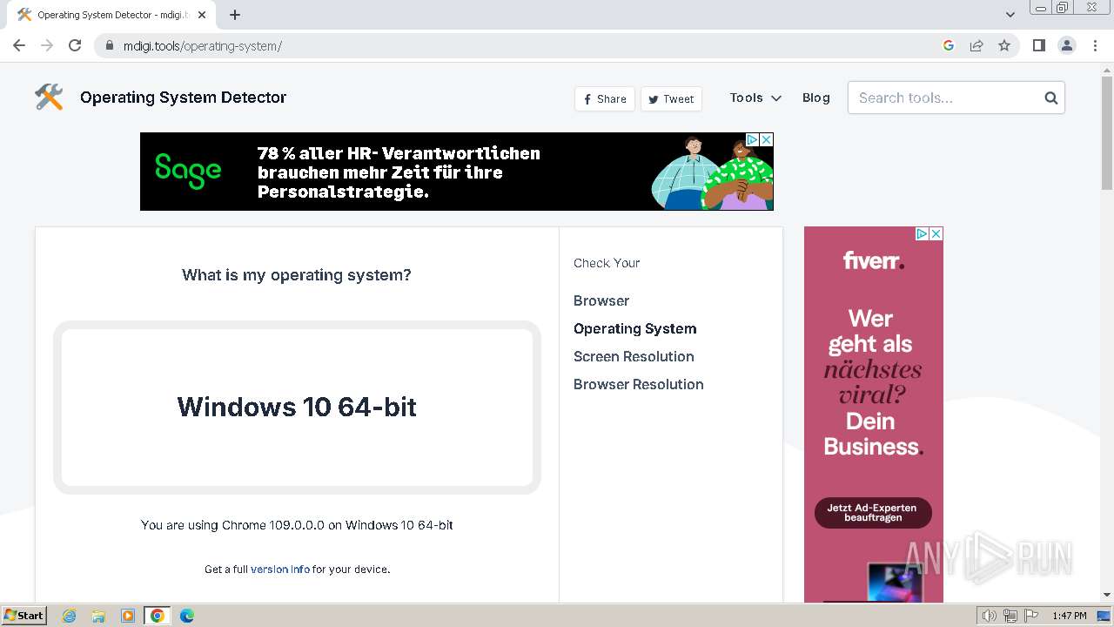
Task: Open the Chrome profile avatar
Action: (1067, 45)
